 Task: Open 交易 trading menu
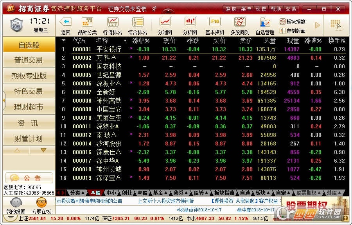(291, 9)
